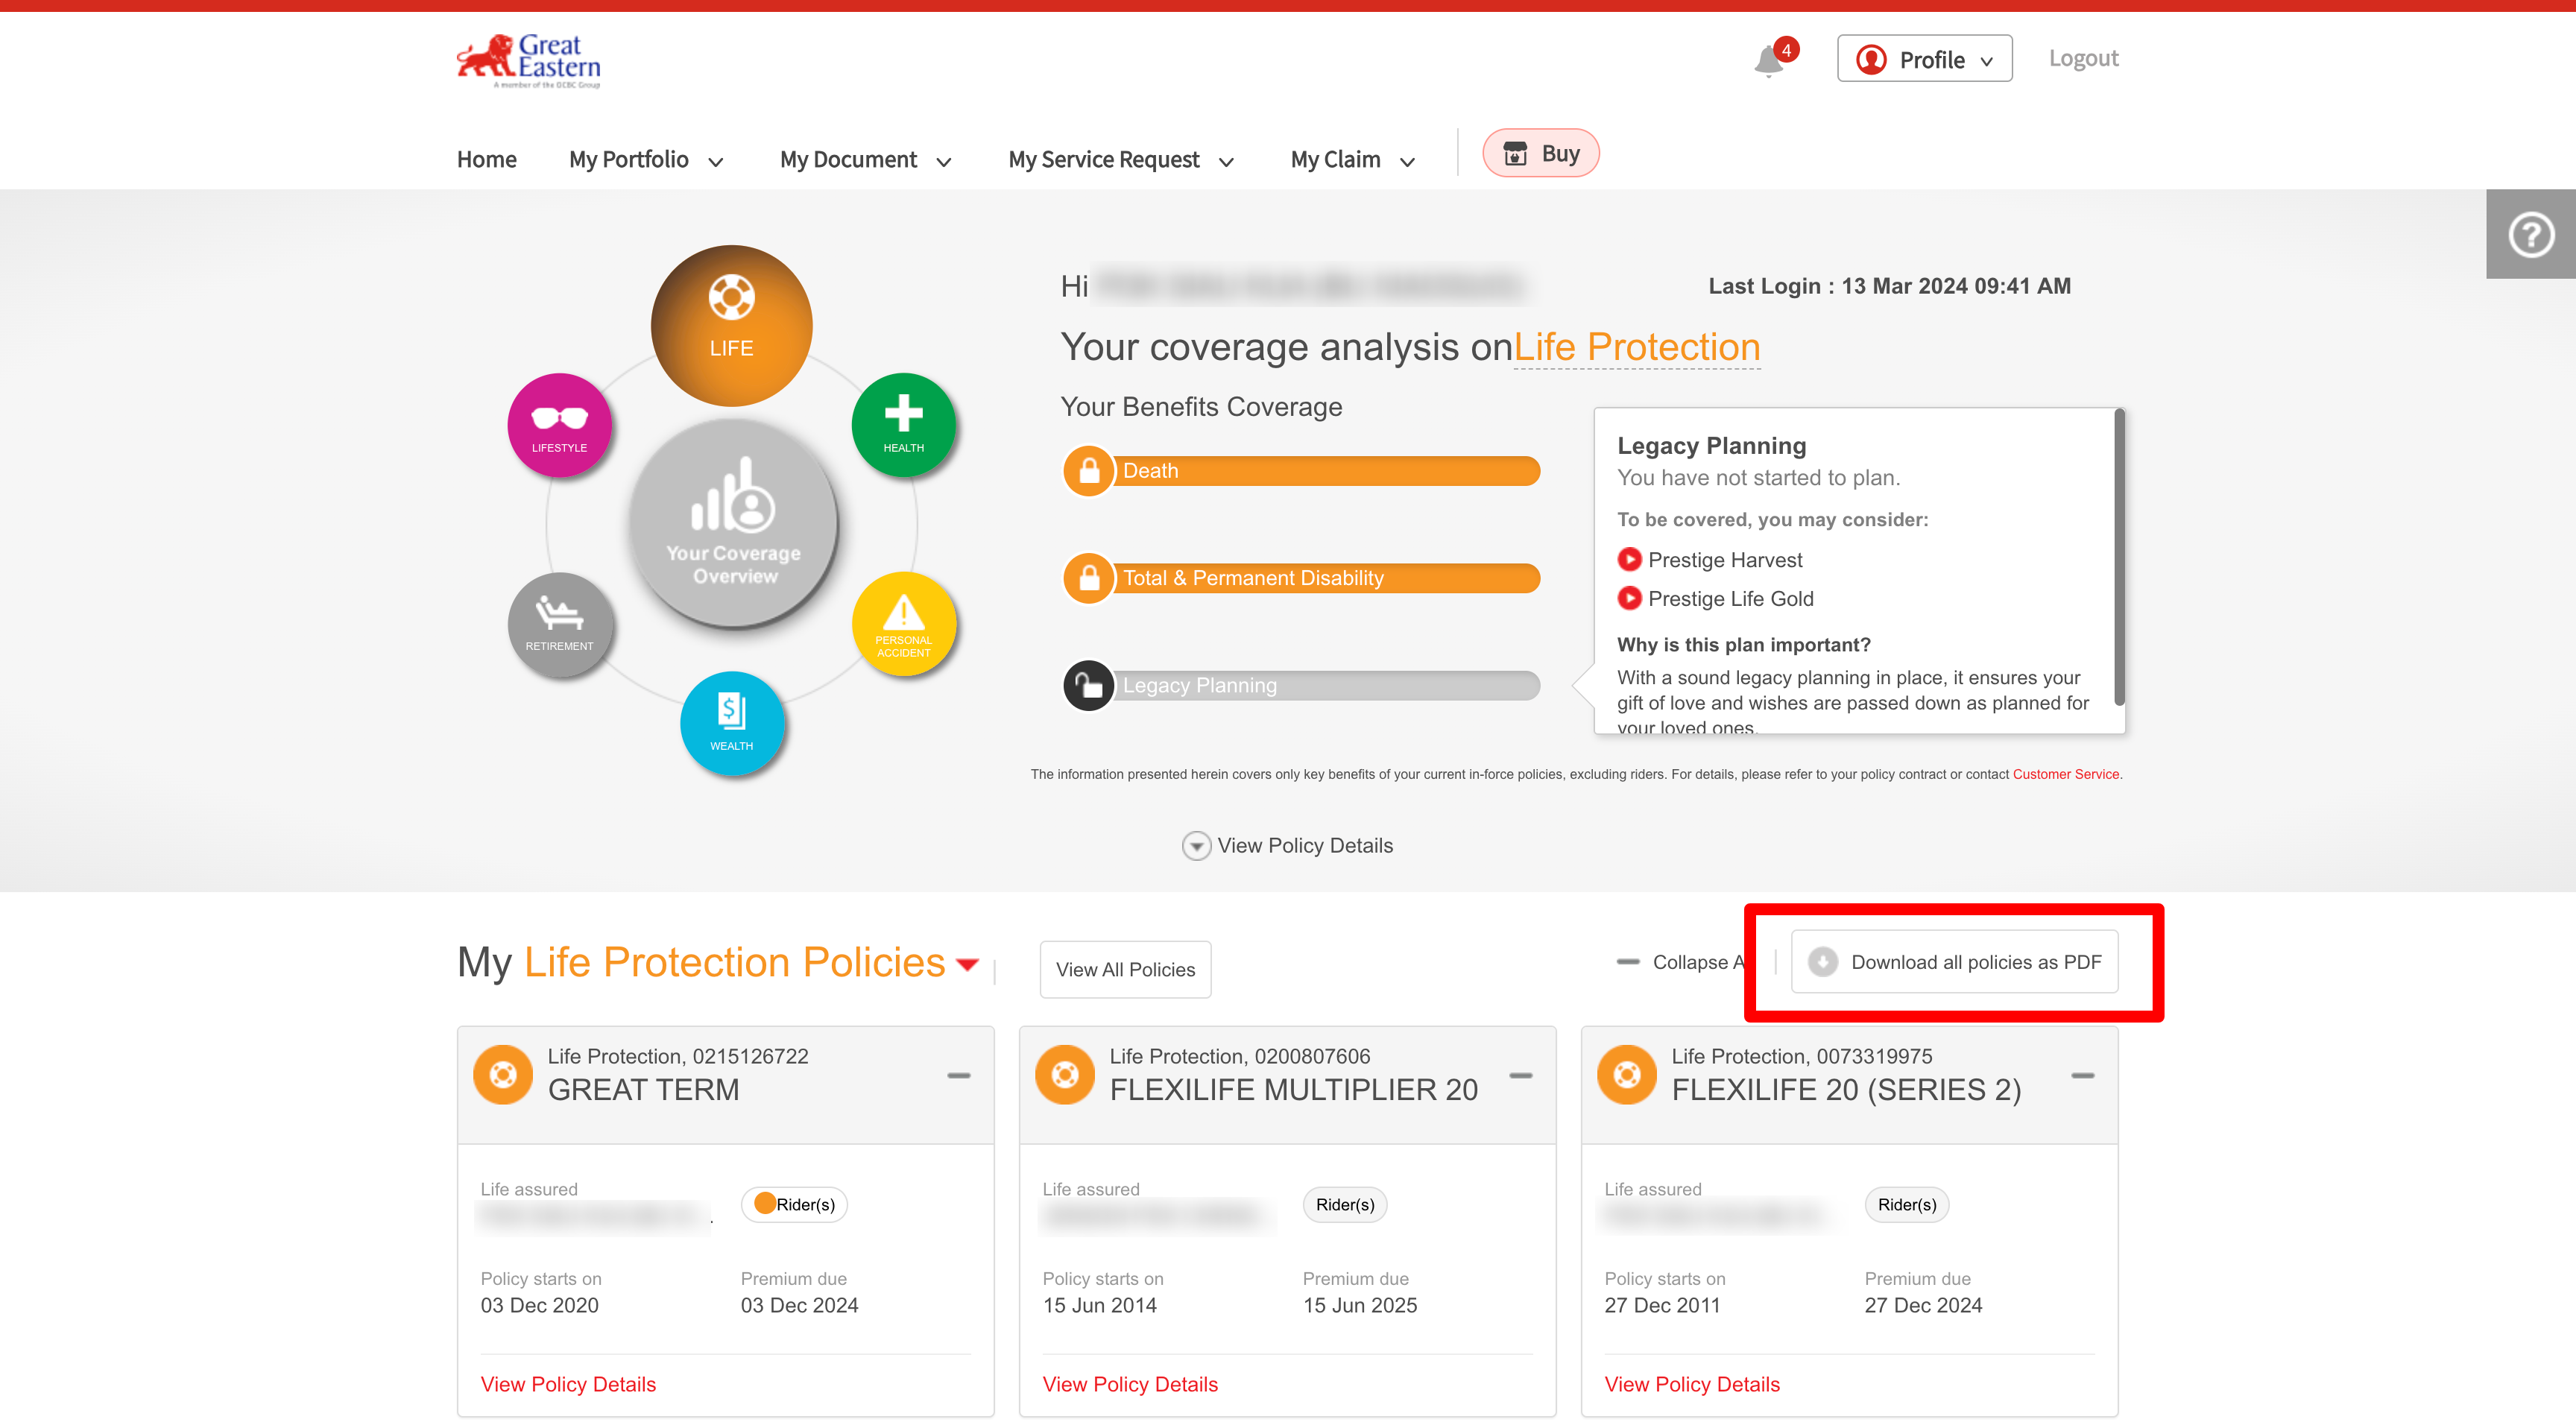Click View All Policies button

click(1125, 969)
